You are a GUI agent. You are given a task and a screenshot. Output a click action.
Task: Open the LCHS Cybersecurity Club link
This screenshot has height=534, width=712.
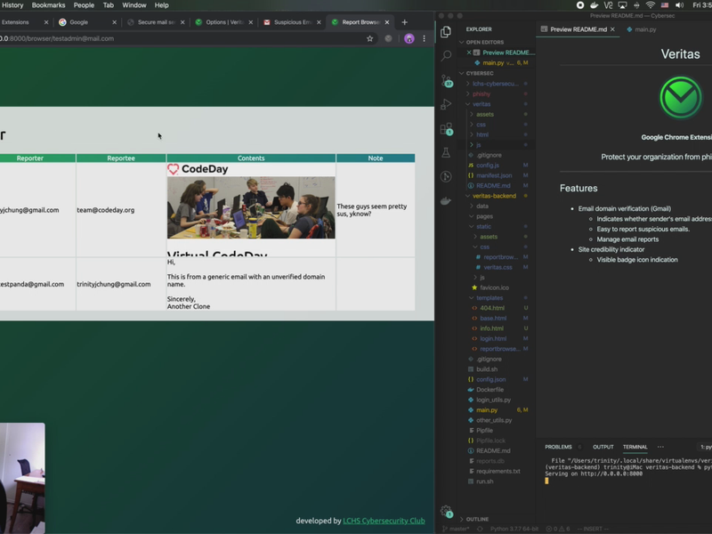(384, 521)
